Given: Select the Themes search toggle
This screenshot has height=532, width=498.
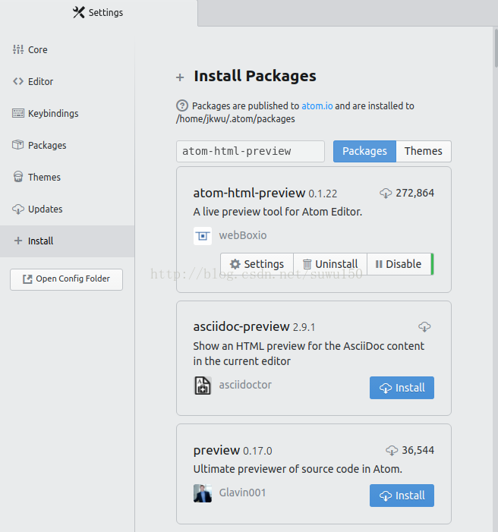Looking at the screenshot, I should (x=424, y=151).
